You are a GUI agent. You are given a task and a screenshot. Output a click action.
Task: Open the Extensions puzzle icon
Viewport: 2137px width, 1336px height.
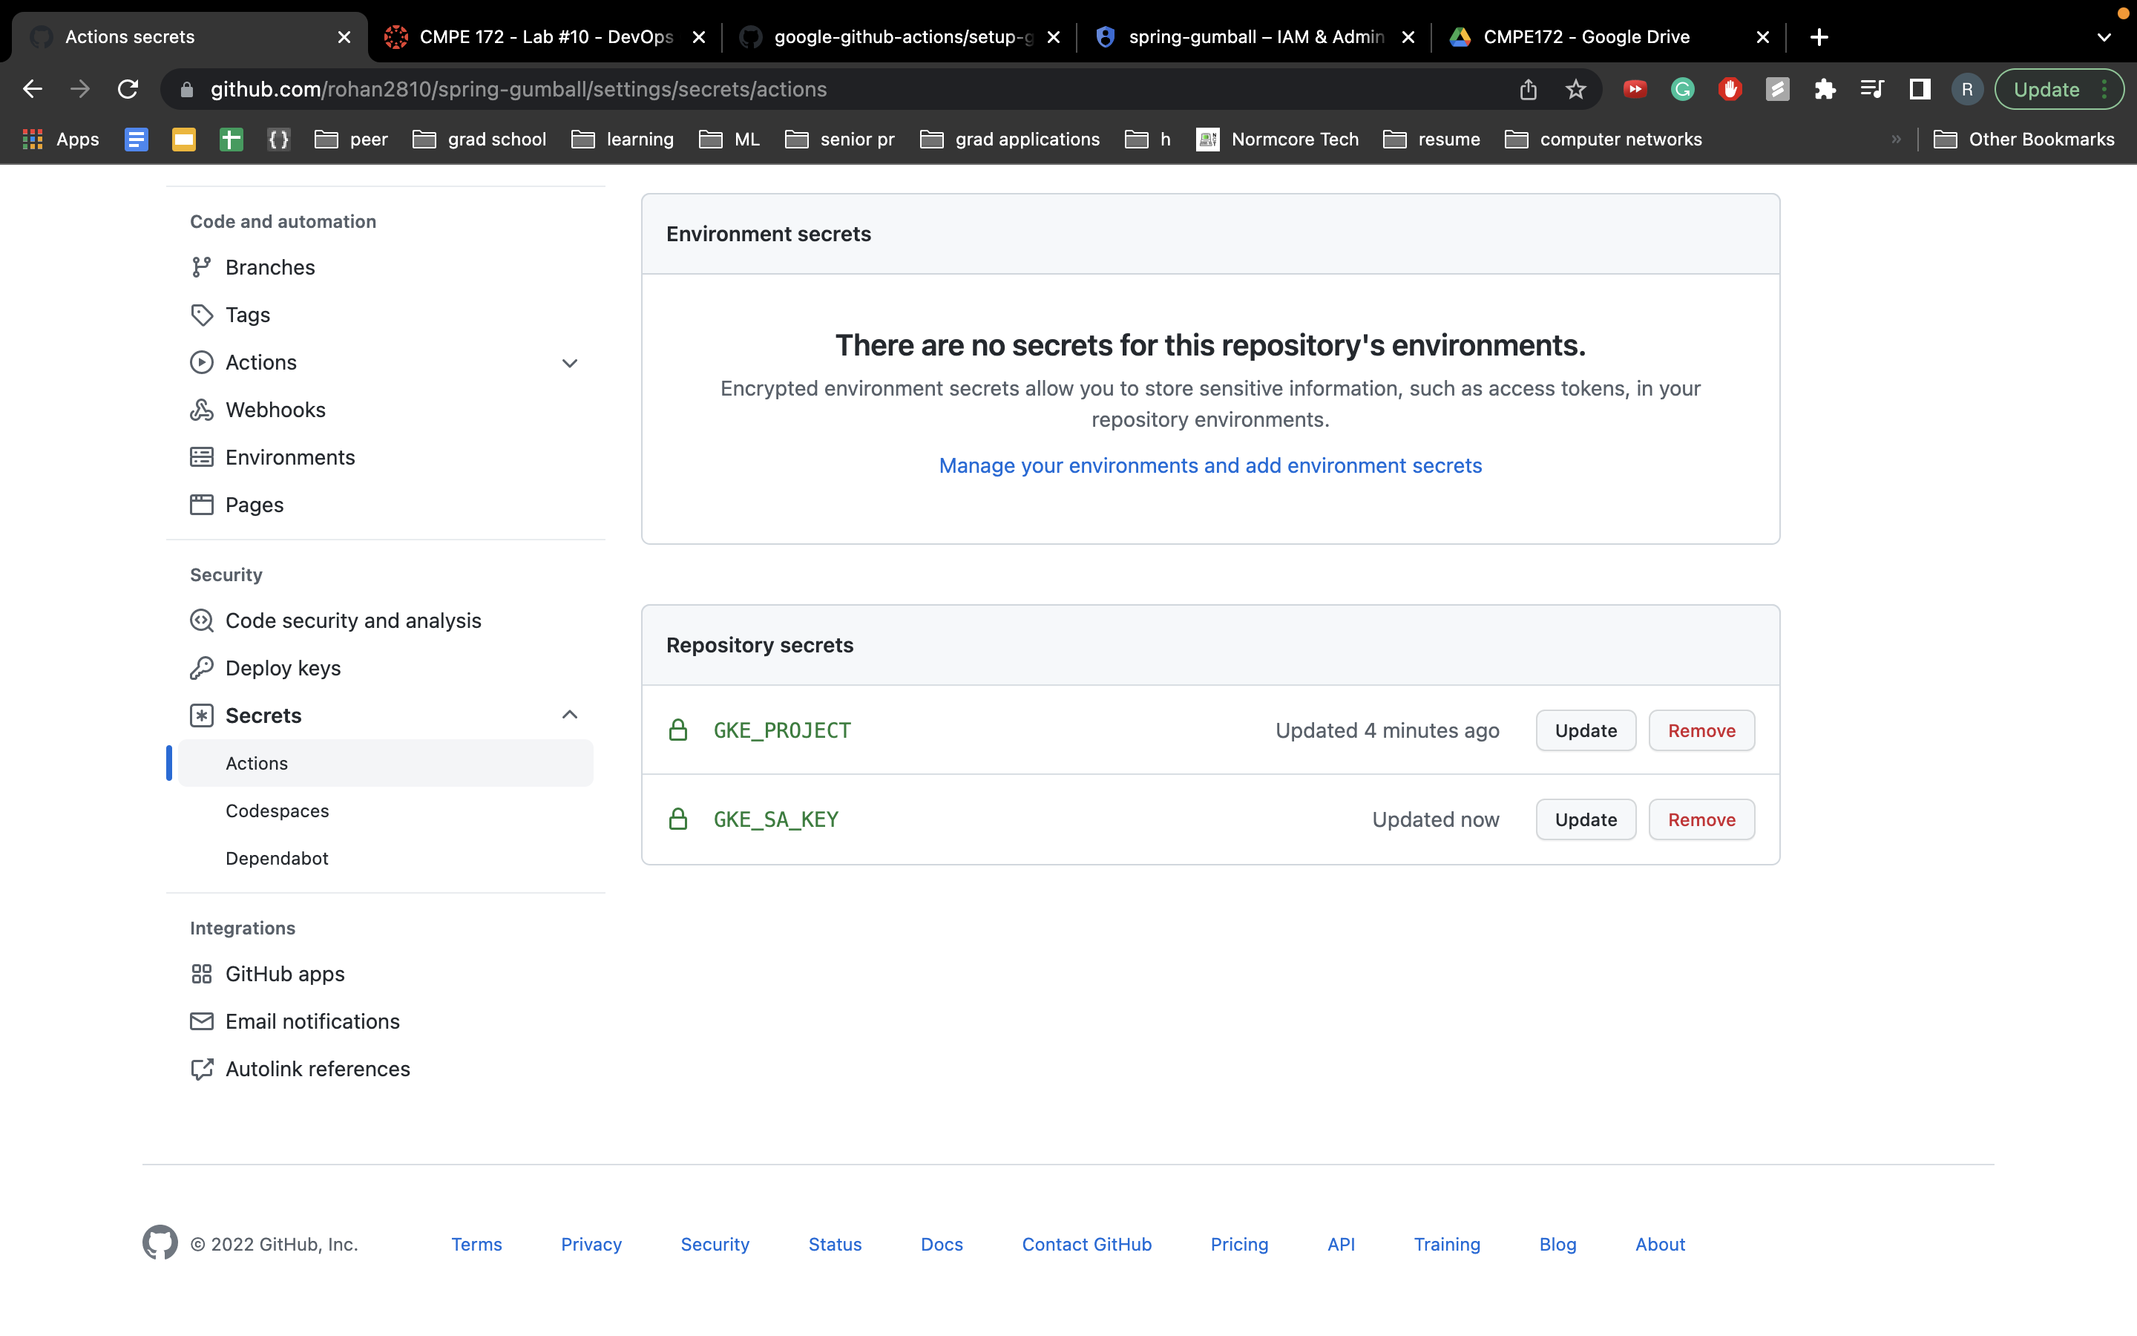point(1825,89)
